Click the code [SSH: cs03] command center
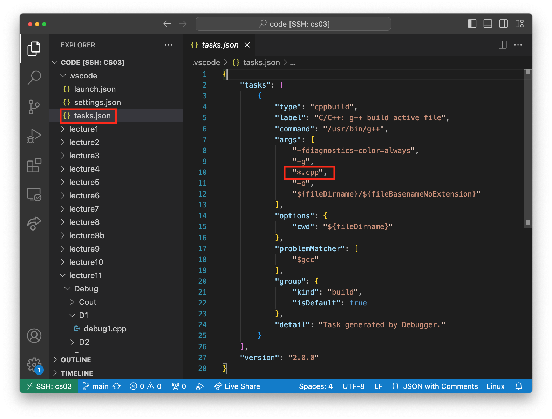Image resolution: width=552 pixels, height=419 pixels. (293, 24)
